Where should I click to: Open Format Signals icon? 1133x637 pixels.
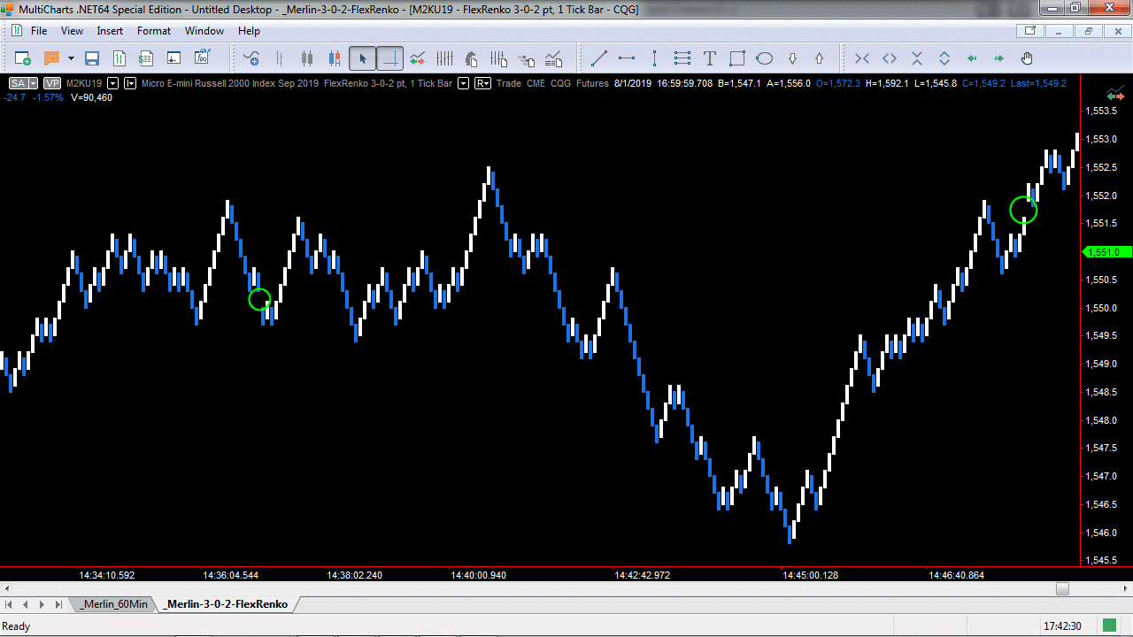click(527, 59)
